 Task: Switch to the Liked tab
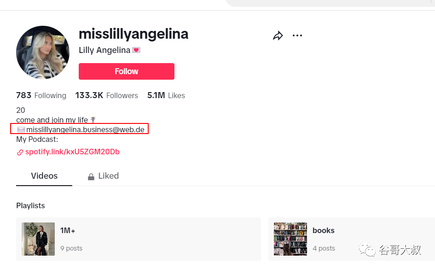coord(108,176)
